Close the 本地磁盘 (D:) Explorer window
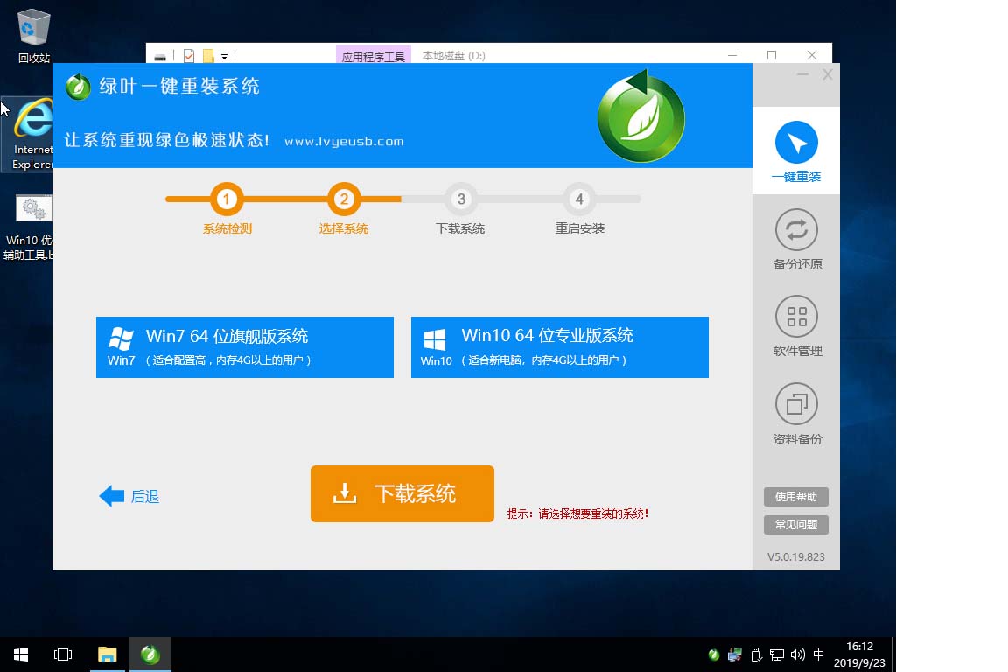Viewport: 1008px width, 672px height. click(x=812, y=55)
